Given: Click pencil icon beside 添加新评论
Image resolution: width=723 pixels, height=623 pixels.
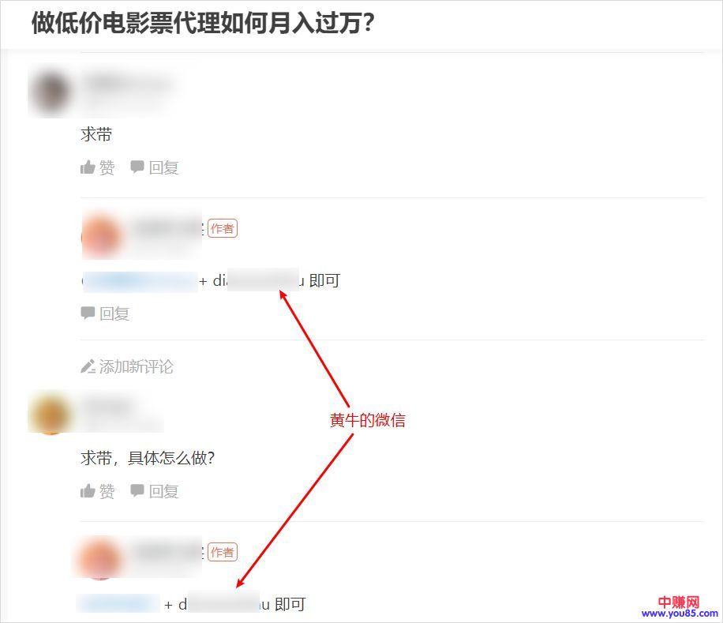Looking at the screenshot, I should click(88, 366).
